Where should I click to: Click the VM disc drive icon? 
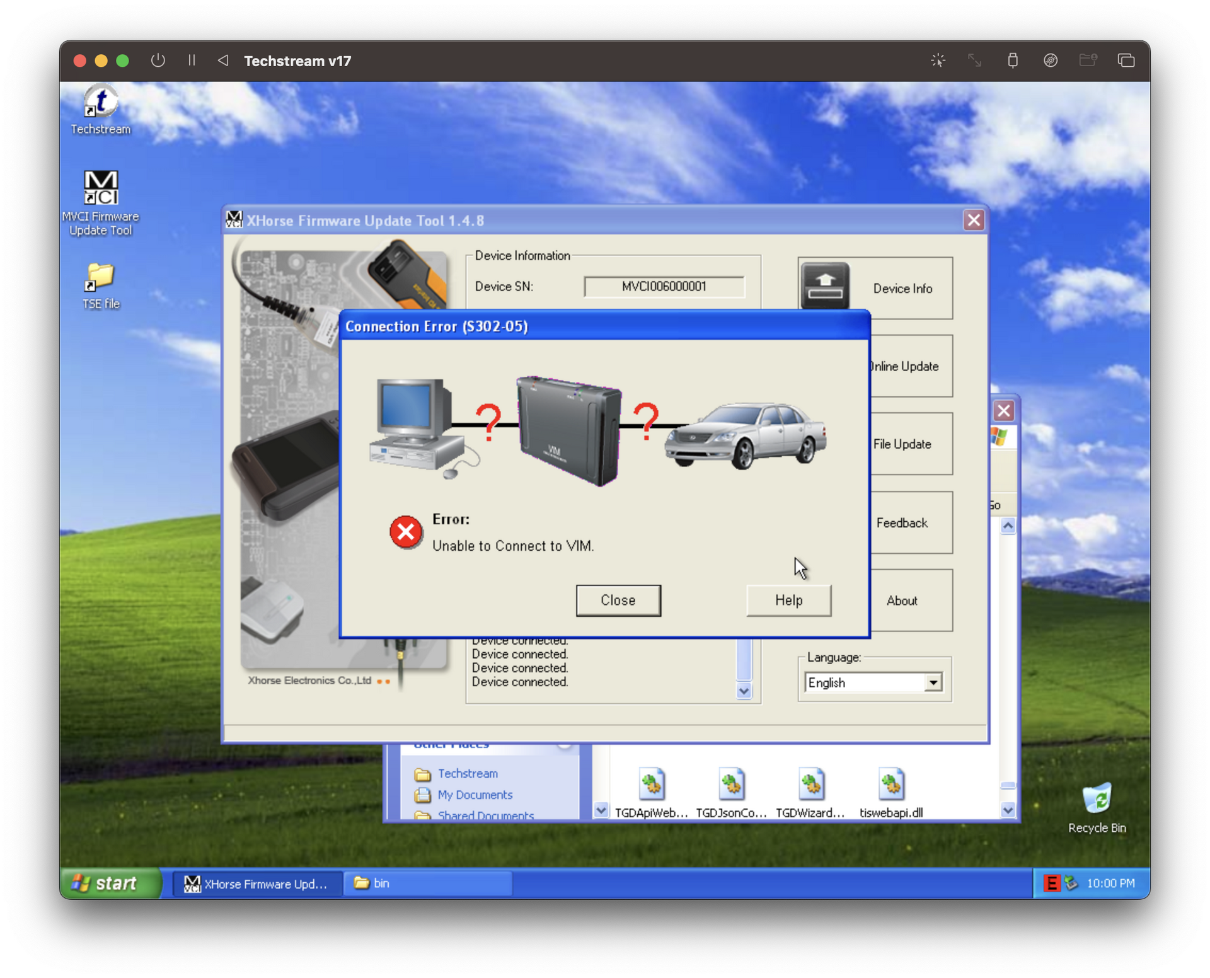point(1051,60)
